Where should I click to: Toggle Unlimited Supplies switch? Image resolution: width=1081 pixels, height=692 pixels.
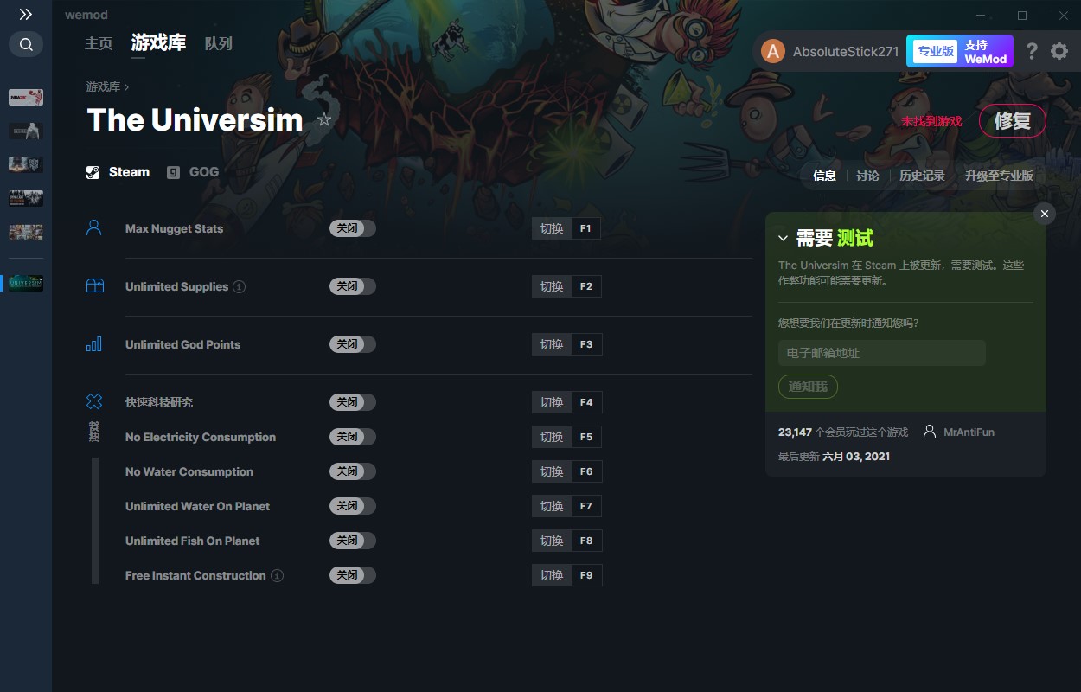[x=353, y=286]
